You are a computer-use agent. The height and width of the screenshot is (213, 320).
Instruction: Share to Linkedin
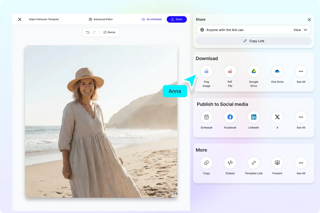(254, 117)
